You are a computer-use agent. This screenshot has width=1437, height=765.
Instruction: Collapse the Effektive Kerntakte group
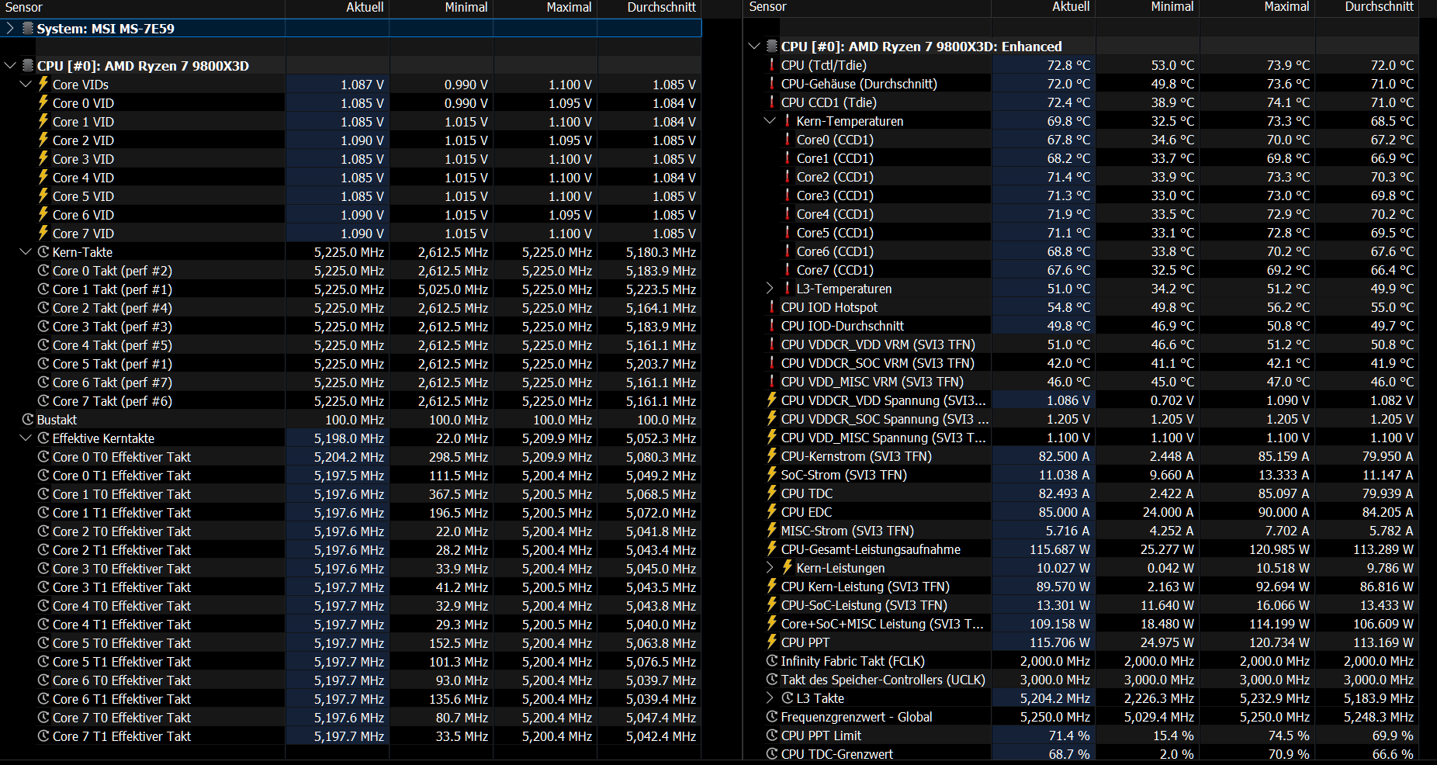[26, 438]
